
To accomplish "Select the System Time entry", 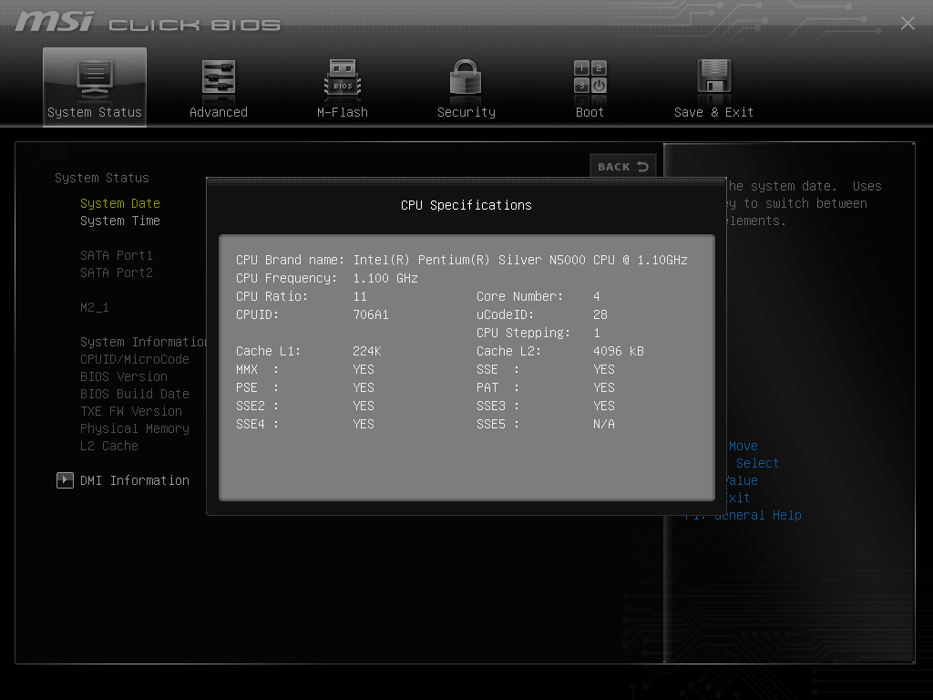I will (120, 221).
